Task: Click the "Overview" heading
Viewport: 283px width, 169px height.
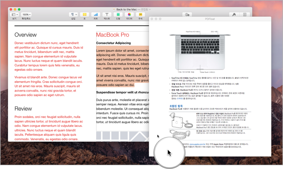Action: 25,35
